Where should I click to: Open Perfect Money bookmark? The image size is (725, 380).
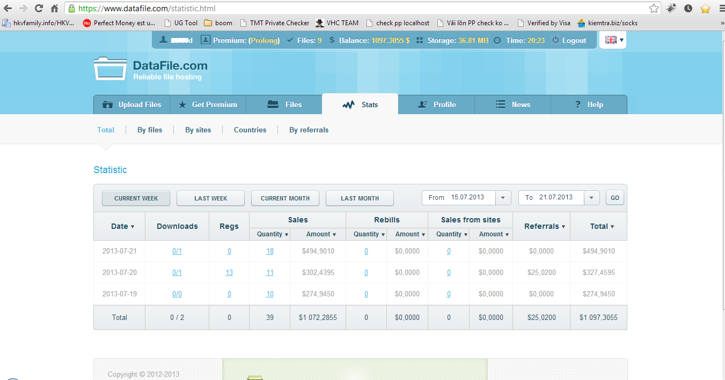(119, 23)
